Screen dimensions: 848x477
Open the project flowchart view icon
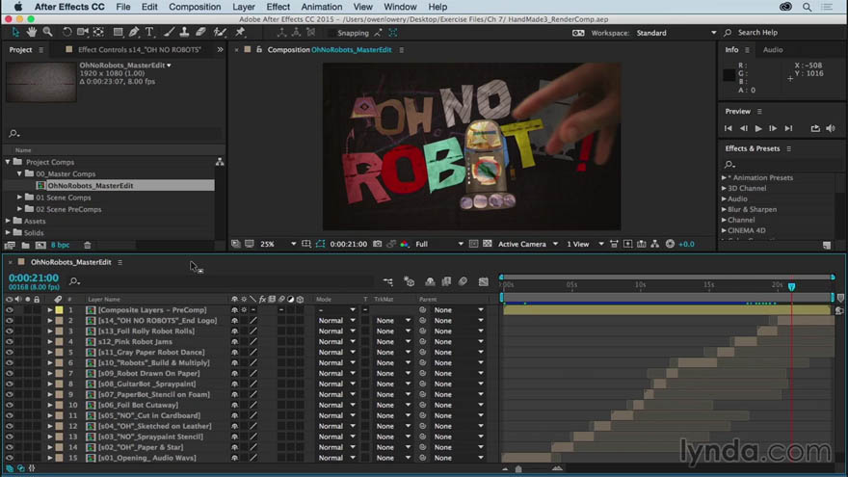click(x=220, y=162)
